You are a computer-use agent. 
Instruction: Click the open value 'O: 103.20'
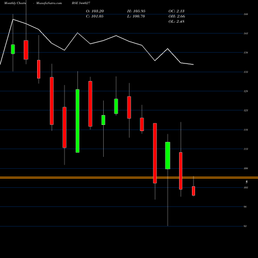[x=95, y=11]
